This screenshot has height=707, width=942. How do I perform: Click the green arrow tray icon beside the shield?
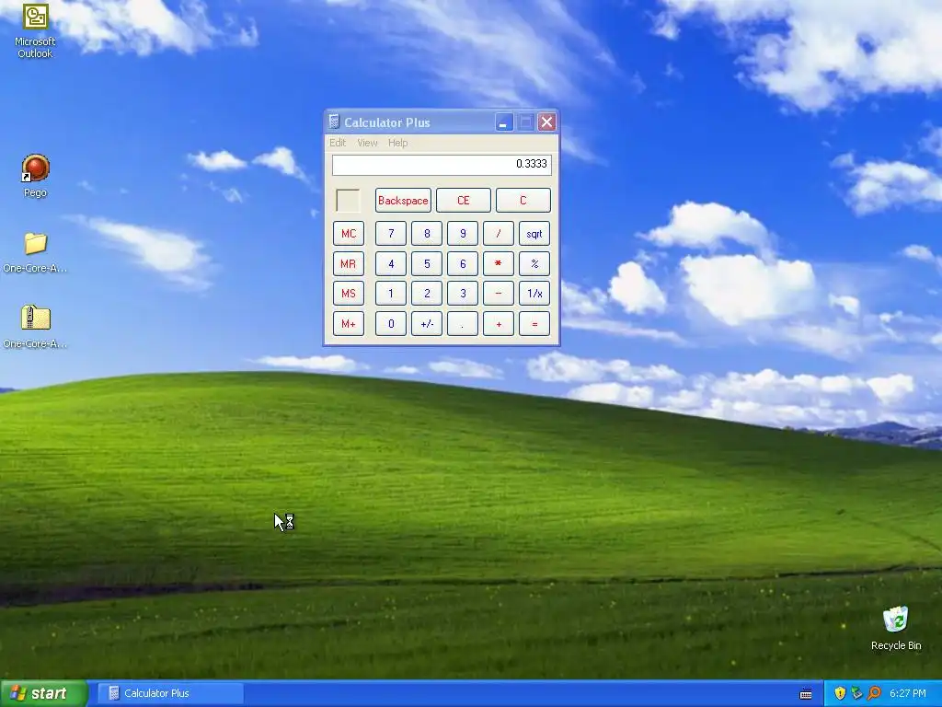pos(856,693)
